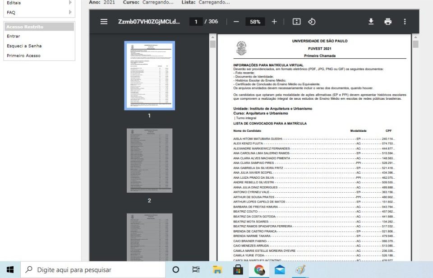Click the Modalidade column header

tap(358, 131)
